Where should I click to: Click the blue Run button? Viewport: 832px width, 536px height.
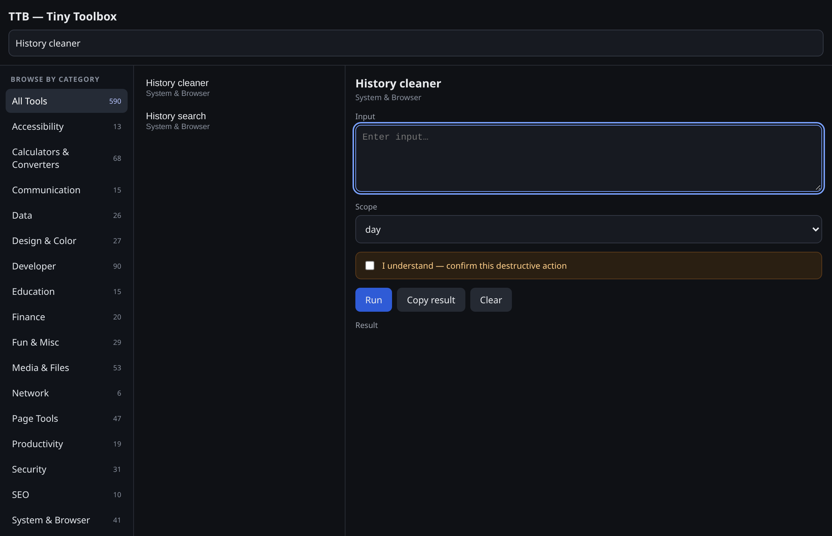(x=373, y=300)
